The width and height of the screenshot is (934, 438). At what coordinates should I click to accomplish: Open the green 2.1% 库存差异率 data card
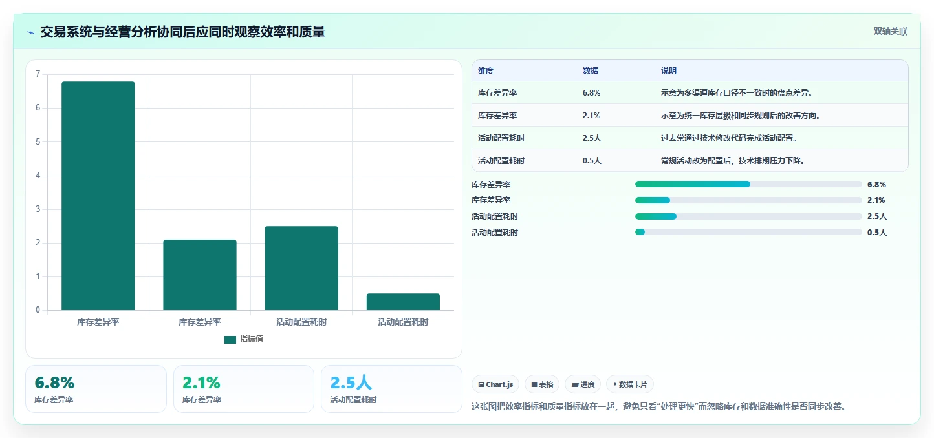tap(244, 389)
